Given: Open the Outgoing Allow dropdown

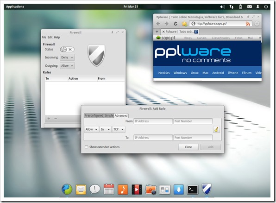Looking at the screenshot, I should [x=67, y=66].
